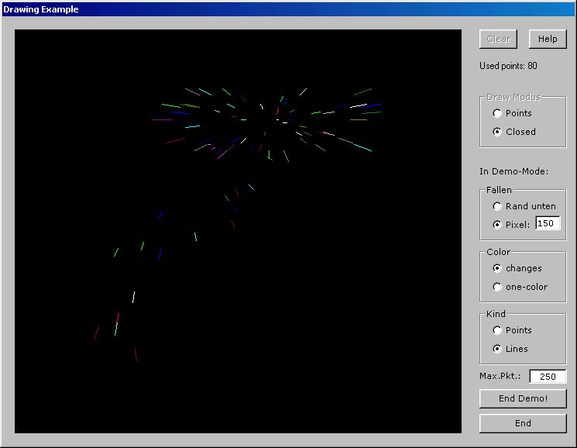
Task: Click the 'In Demo-Mode:' label
Action: click(513, 171)
